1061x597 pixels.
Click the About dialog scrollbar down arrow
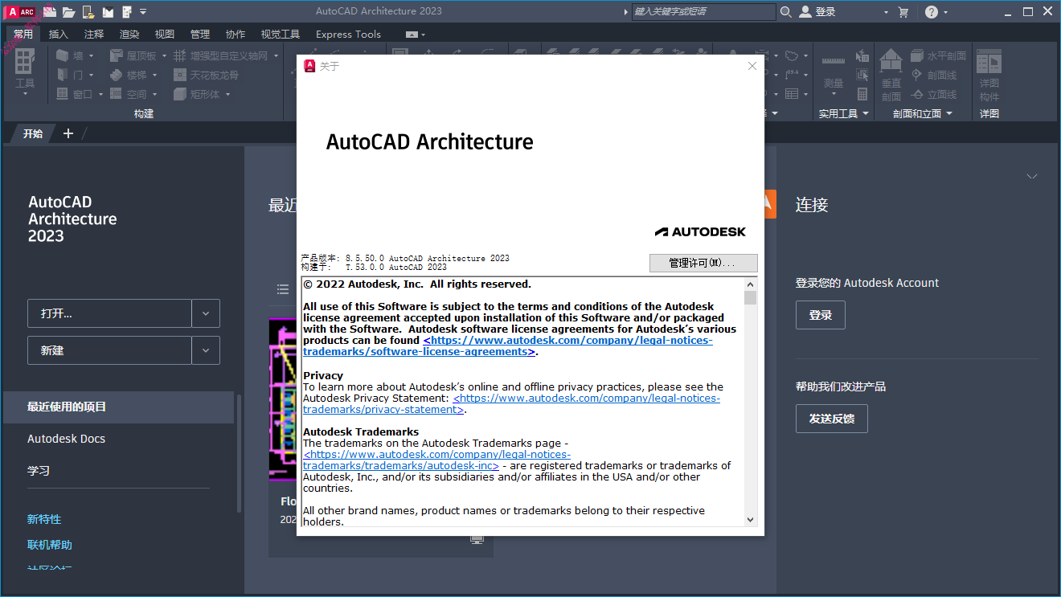(751, 520)
